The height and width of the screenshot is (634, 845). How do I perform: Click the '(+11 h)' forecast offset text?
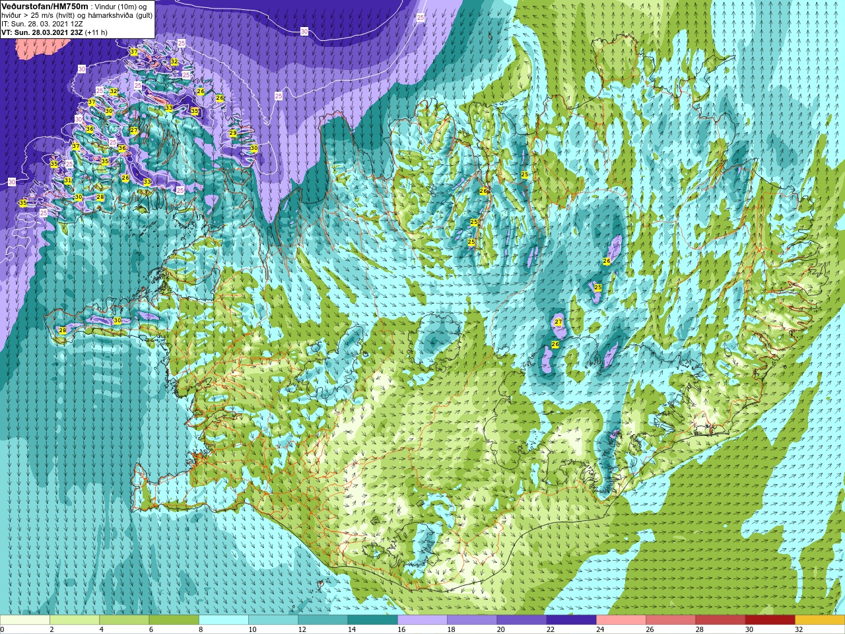point(96,32)
